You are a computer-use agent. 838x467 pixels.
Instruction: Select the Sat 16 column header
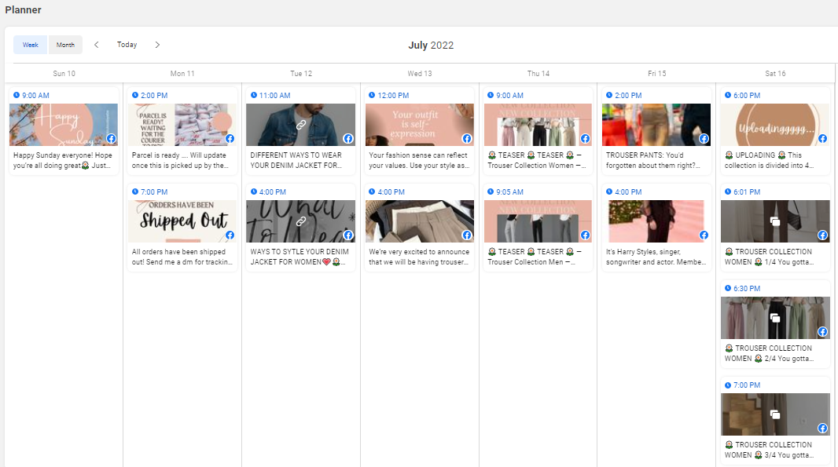click(x=775, y=74)
